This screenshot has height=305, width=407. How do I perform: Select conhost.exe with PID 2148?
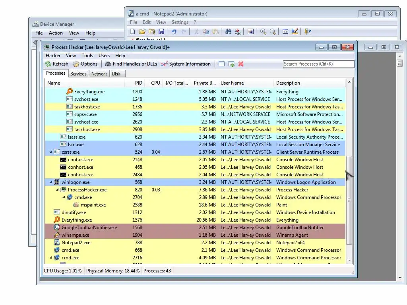[x=195, y=160]
